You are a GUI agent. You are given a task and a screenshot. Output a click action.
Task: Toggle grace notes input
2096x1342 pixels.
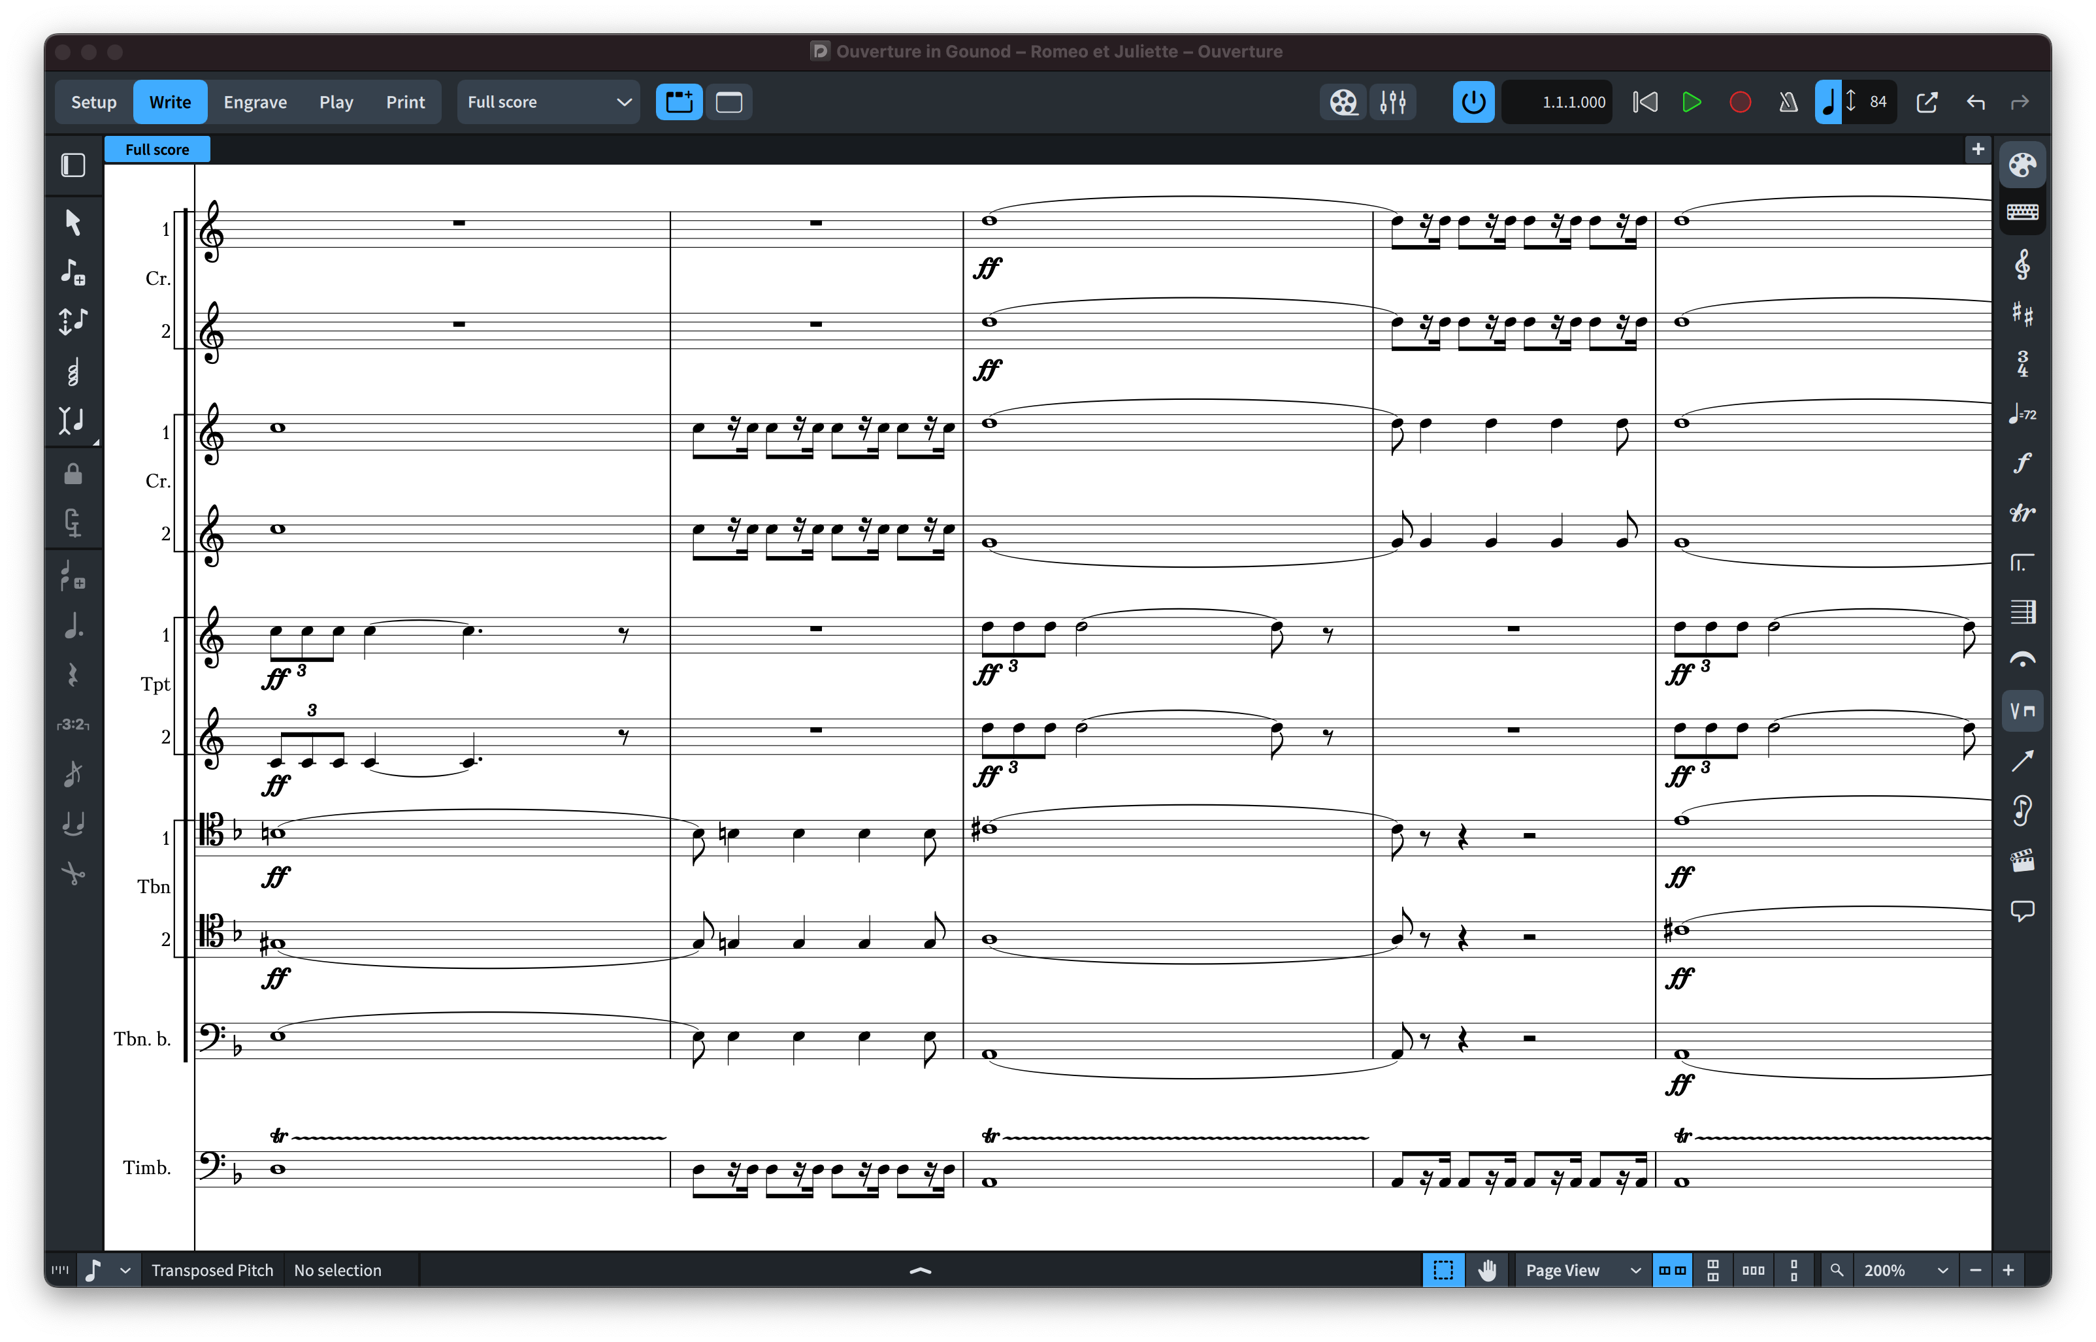(73, 774)
